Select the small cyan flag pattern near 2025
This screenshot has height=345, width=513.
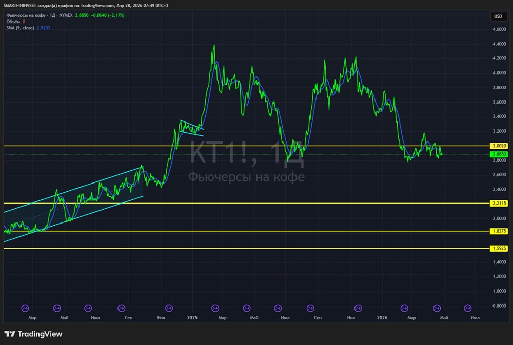(x=192, y=128)
